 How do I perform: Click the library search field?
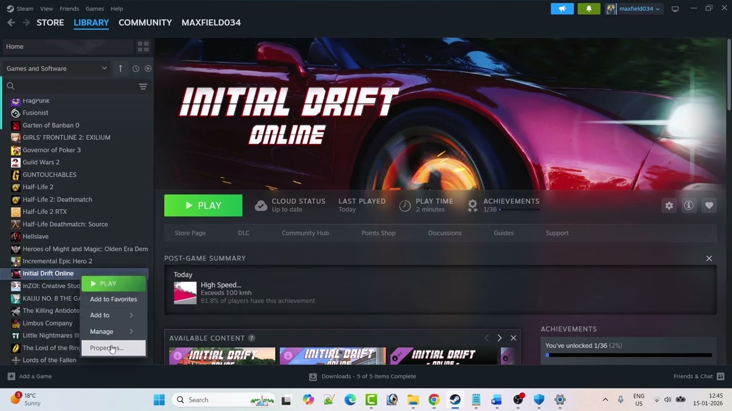click(70, 86)
